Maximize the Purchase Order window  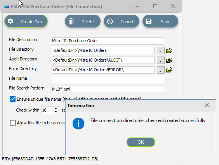pyautogui.click(x=155, y=6)
